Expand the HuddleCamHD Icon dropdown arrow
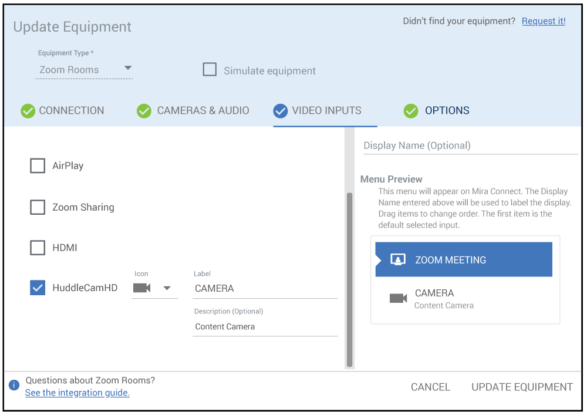 click(x=167, y=288)
